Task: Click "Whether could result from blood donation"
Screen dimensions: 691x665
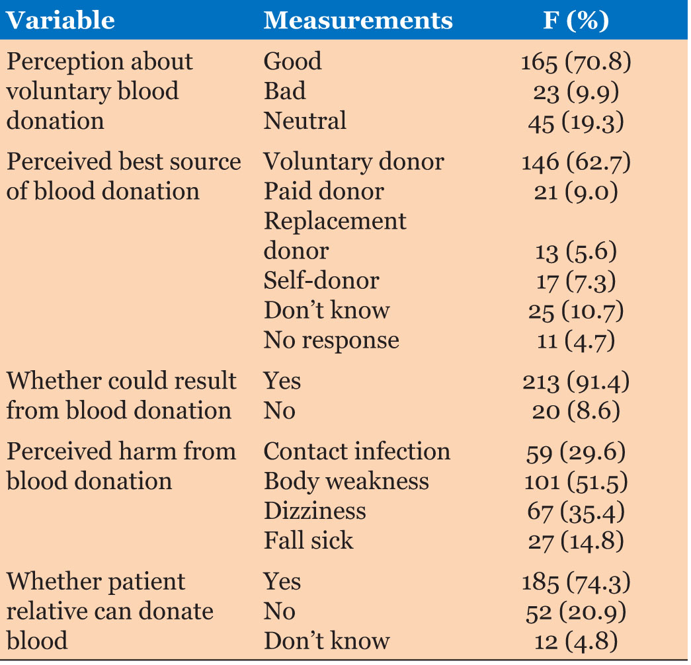Action: (121, 396)
